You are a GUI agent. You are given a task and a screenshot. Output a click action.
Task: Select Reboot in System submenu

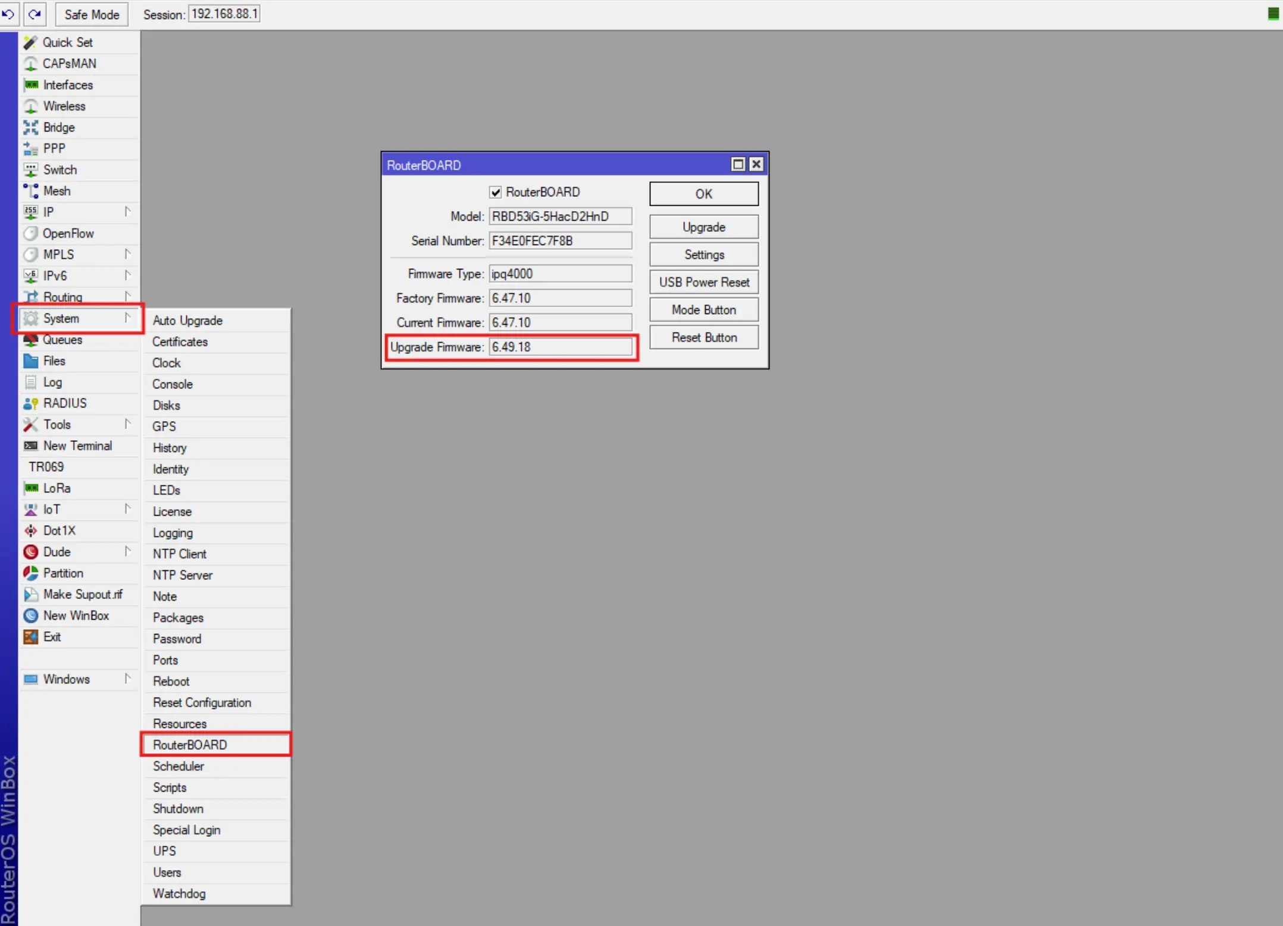coord(216,681)
